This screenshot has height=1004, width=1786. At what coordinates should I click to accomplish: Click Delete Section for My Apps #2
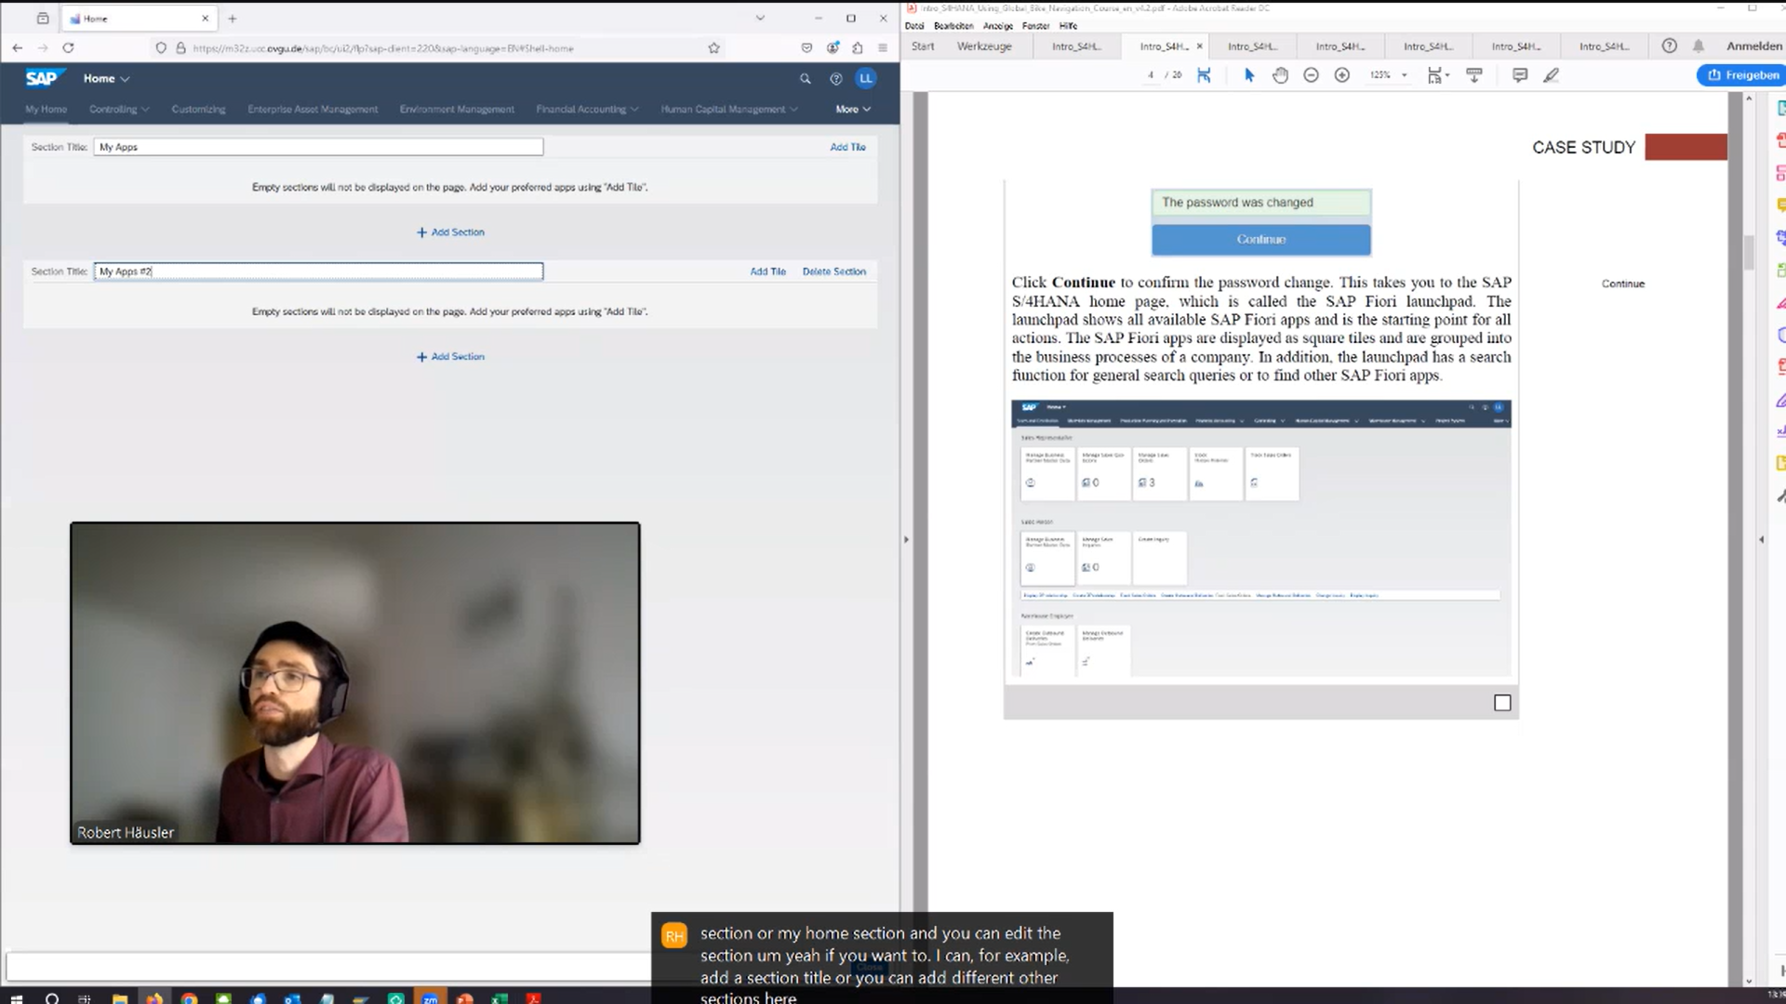pos(833,271)
